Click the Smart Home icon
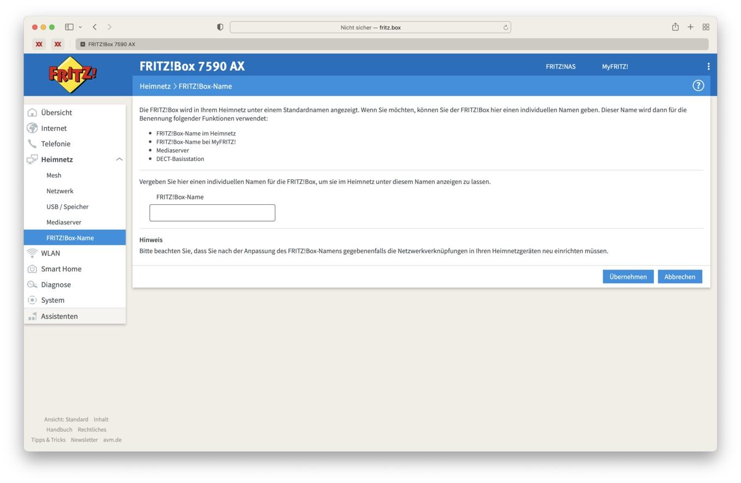The height and width of the screenshot is (483, 741). pyautogui.click(x=32, y=269)
